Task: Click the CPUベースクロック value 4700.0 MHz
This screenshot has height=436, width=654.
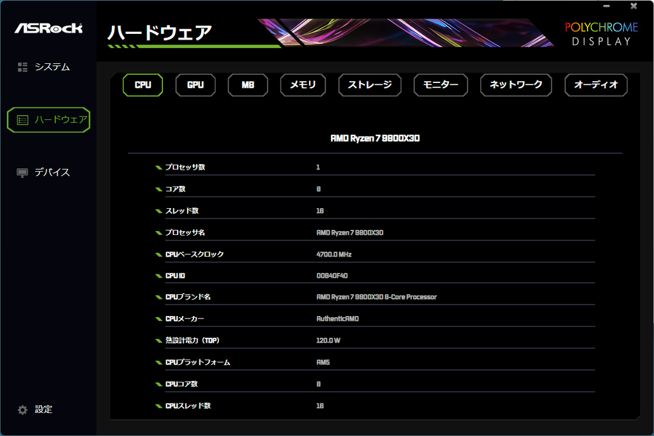Action: pyautogui.click(x=334, y=254)
